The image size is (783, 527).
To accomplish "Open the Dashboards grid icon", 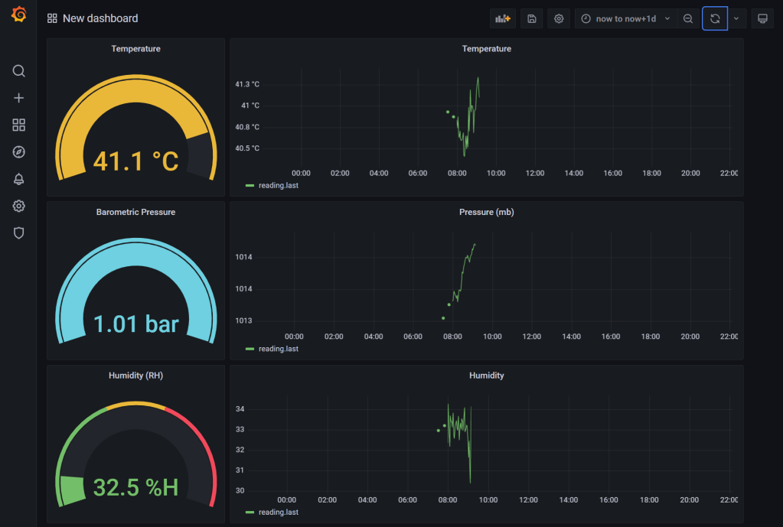I will pyautogui.click(x=18, y=125).
